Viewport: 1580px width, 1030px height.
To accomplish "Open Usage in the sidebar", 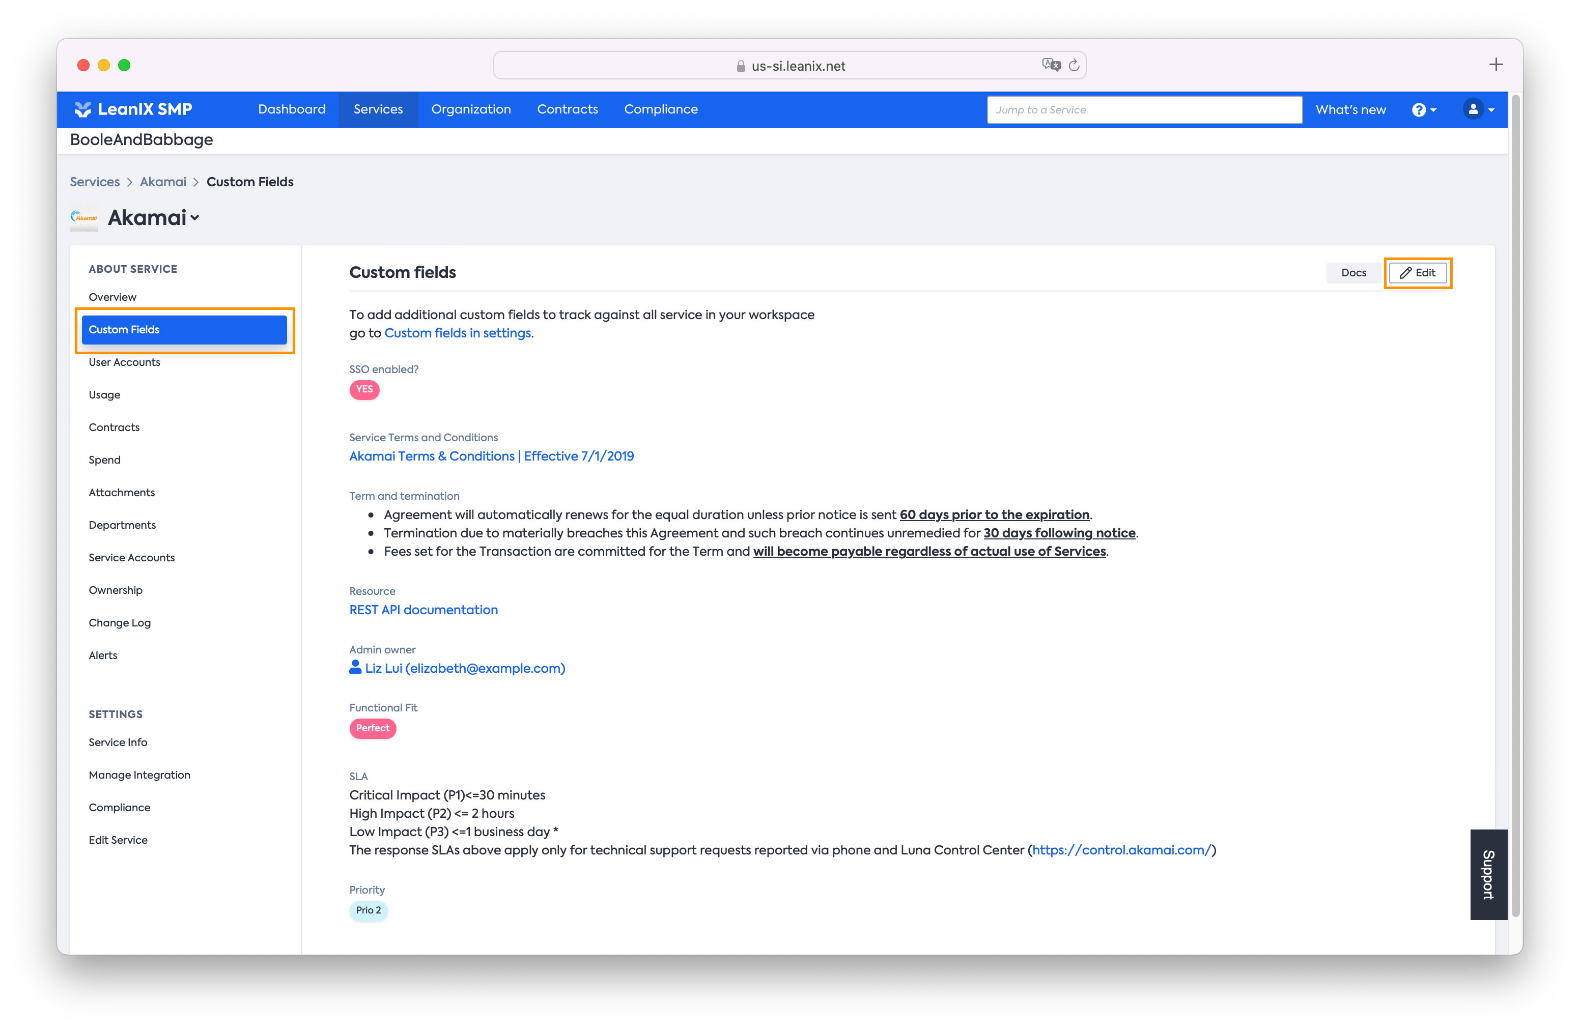I will (104, 395).
